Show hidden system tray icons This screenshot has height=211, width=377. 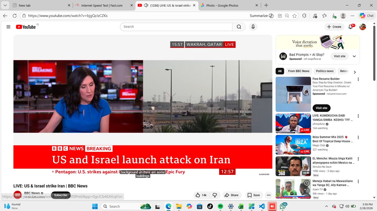[326, 206]
